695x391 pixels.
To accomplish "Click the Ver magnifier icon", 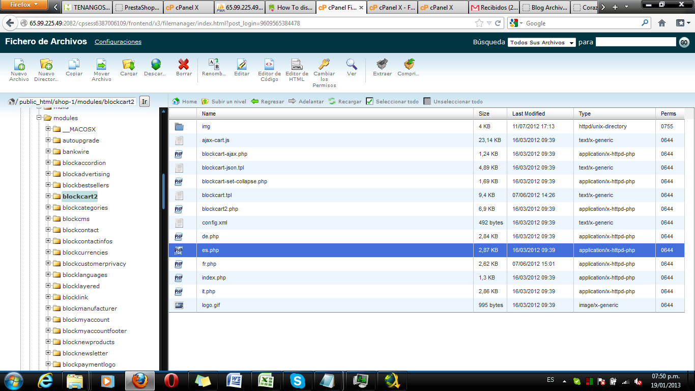I will click(352, 65).
